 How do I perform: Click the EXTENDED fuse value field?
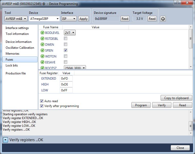pos(66,79)
